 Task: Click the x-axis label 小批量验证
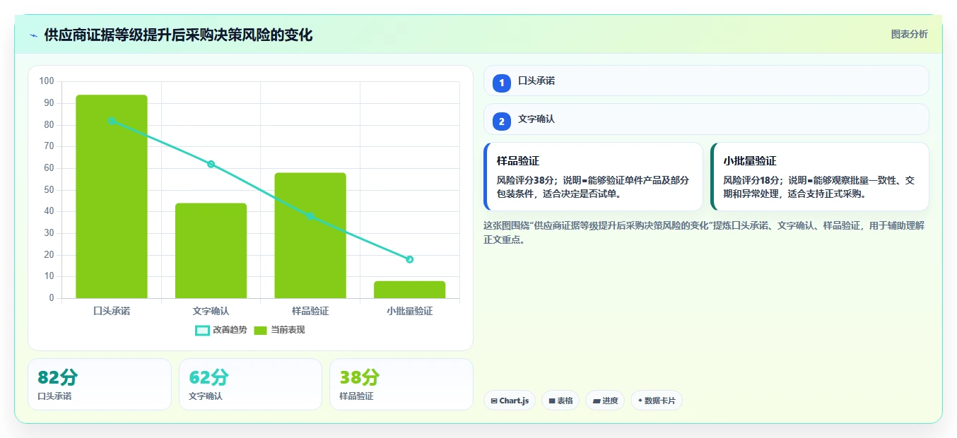click(409, 311)
